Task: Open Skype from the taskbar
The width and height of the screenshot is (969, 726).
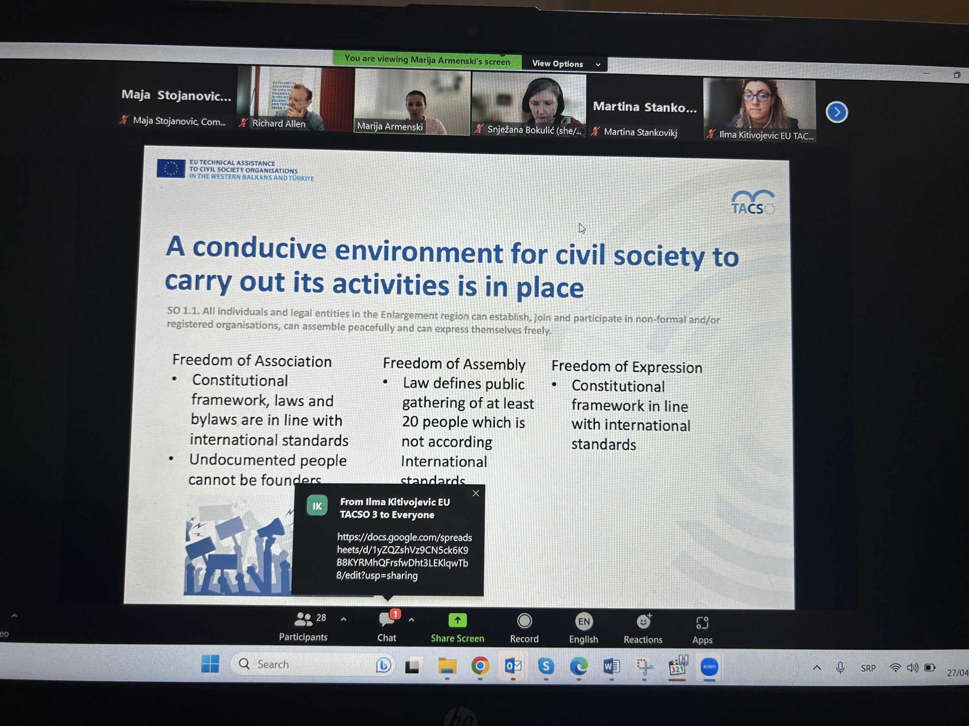Action: coord(546,667)
